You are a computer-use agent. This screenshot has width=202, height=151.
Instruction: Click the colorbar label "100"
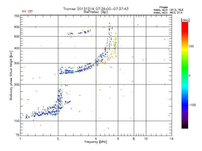[x=191, y=46]
